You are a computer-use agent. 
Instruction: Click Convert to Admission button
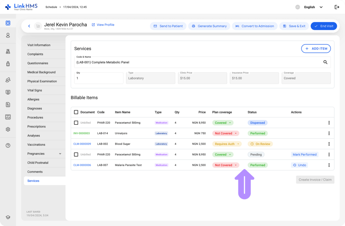[x=255, y=26]
